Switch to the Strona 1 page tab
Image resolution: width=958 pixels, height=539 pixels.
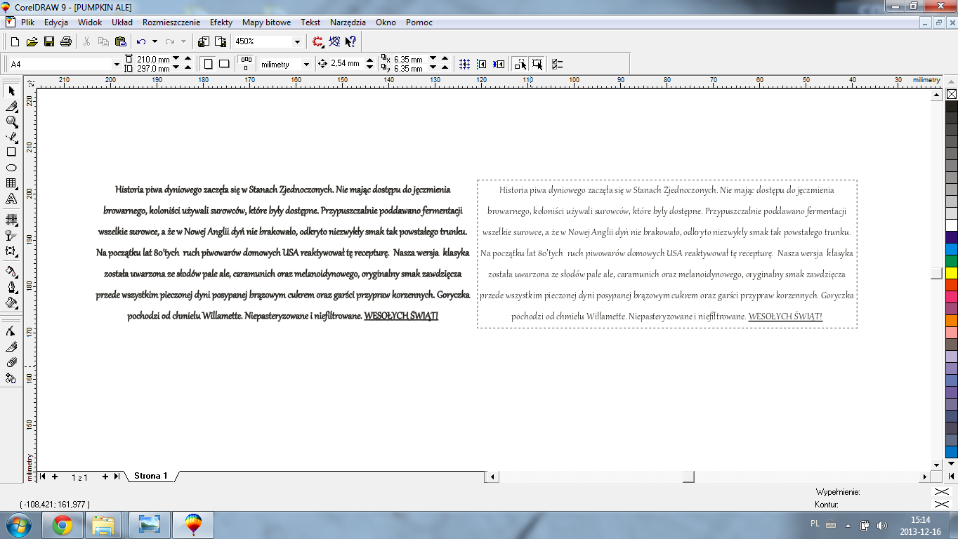[151, 476]
